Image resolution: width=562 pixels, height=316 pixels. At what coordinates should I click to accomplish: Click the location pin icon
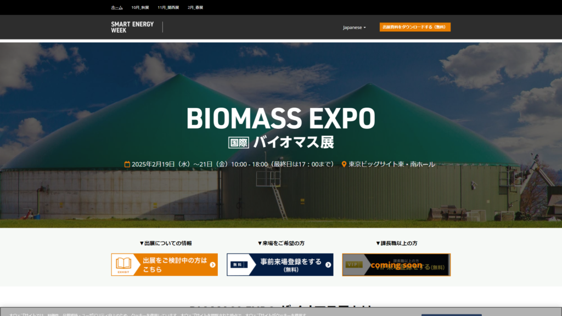(344, 164)
